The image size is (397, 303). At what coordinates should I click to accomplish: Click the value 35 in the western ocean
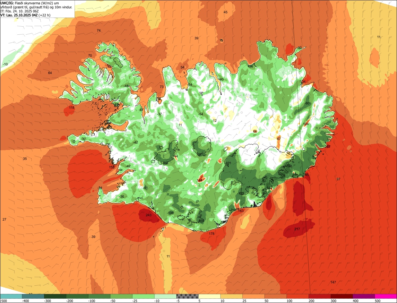pyautogui.click(x=25, y=159)
